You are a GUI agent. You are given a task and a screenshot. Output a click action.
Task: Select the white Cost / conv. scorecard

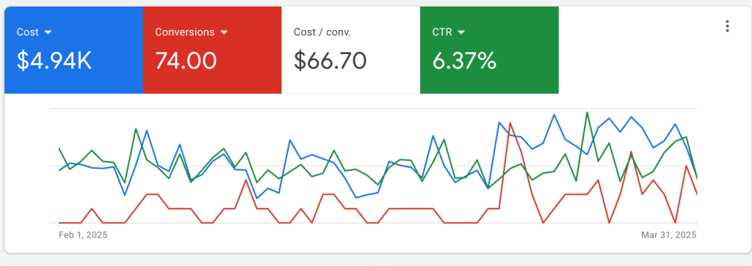click(350, 50)
